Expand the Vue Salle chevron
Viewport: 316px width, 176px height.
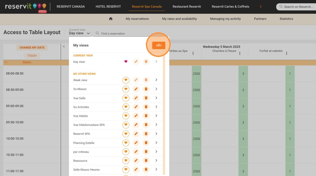[156, 98]
